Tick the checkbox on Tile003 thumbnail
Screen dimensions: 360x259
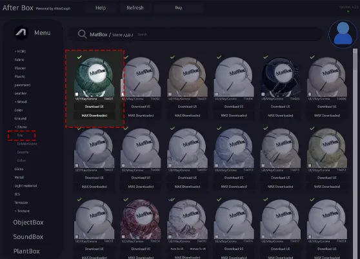pos(170,94)
